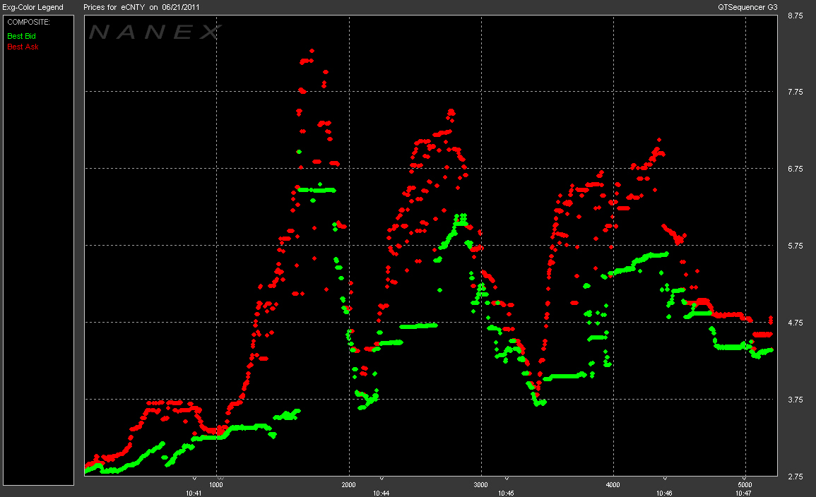Screen dimensions: 816x497
Task: Click the 10:44 time marker
Action: tap(382, 493)
